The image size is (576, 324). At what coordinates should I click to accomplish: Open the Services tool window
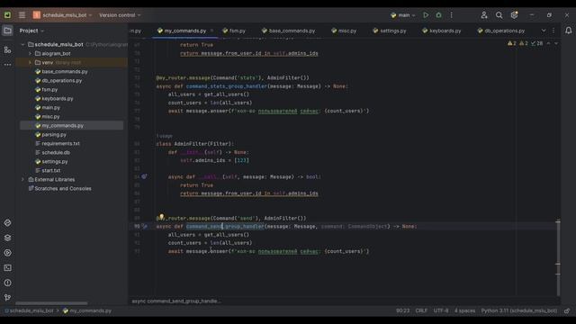click(x=7, y=253)
